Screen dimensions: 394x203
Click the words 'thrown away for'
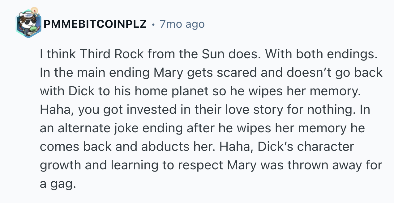335,165
